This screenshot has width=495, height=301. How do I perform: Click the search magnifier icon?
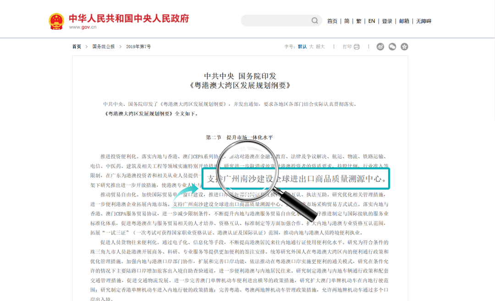click(315, 21)
